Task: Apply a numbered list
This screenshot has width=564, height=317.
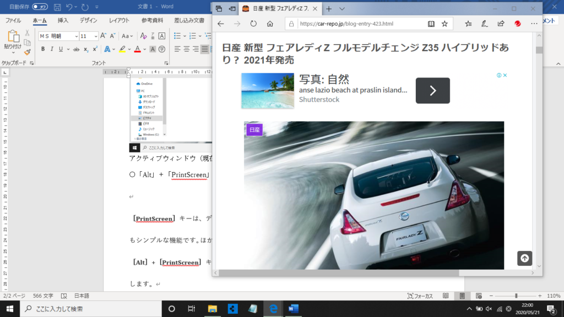Action: 192,36
